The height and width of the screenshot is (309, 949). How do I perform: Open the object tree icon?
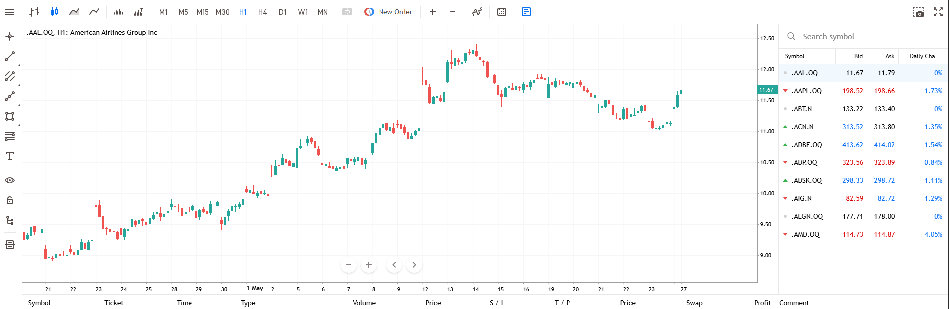(10, 220)
